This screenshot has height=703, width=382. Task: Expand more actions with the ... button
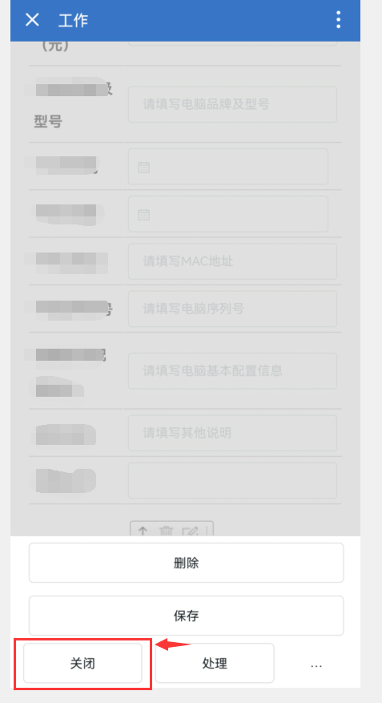pyautogui.click(x=316, y=665)
